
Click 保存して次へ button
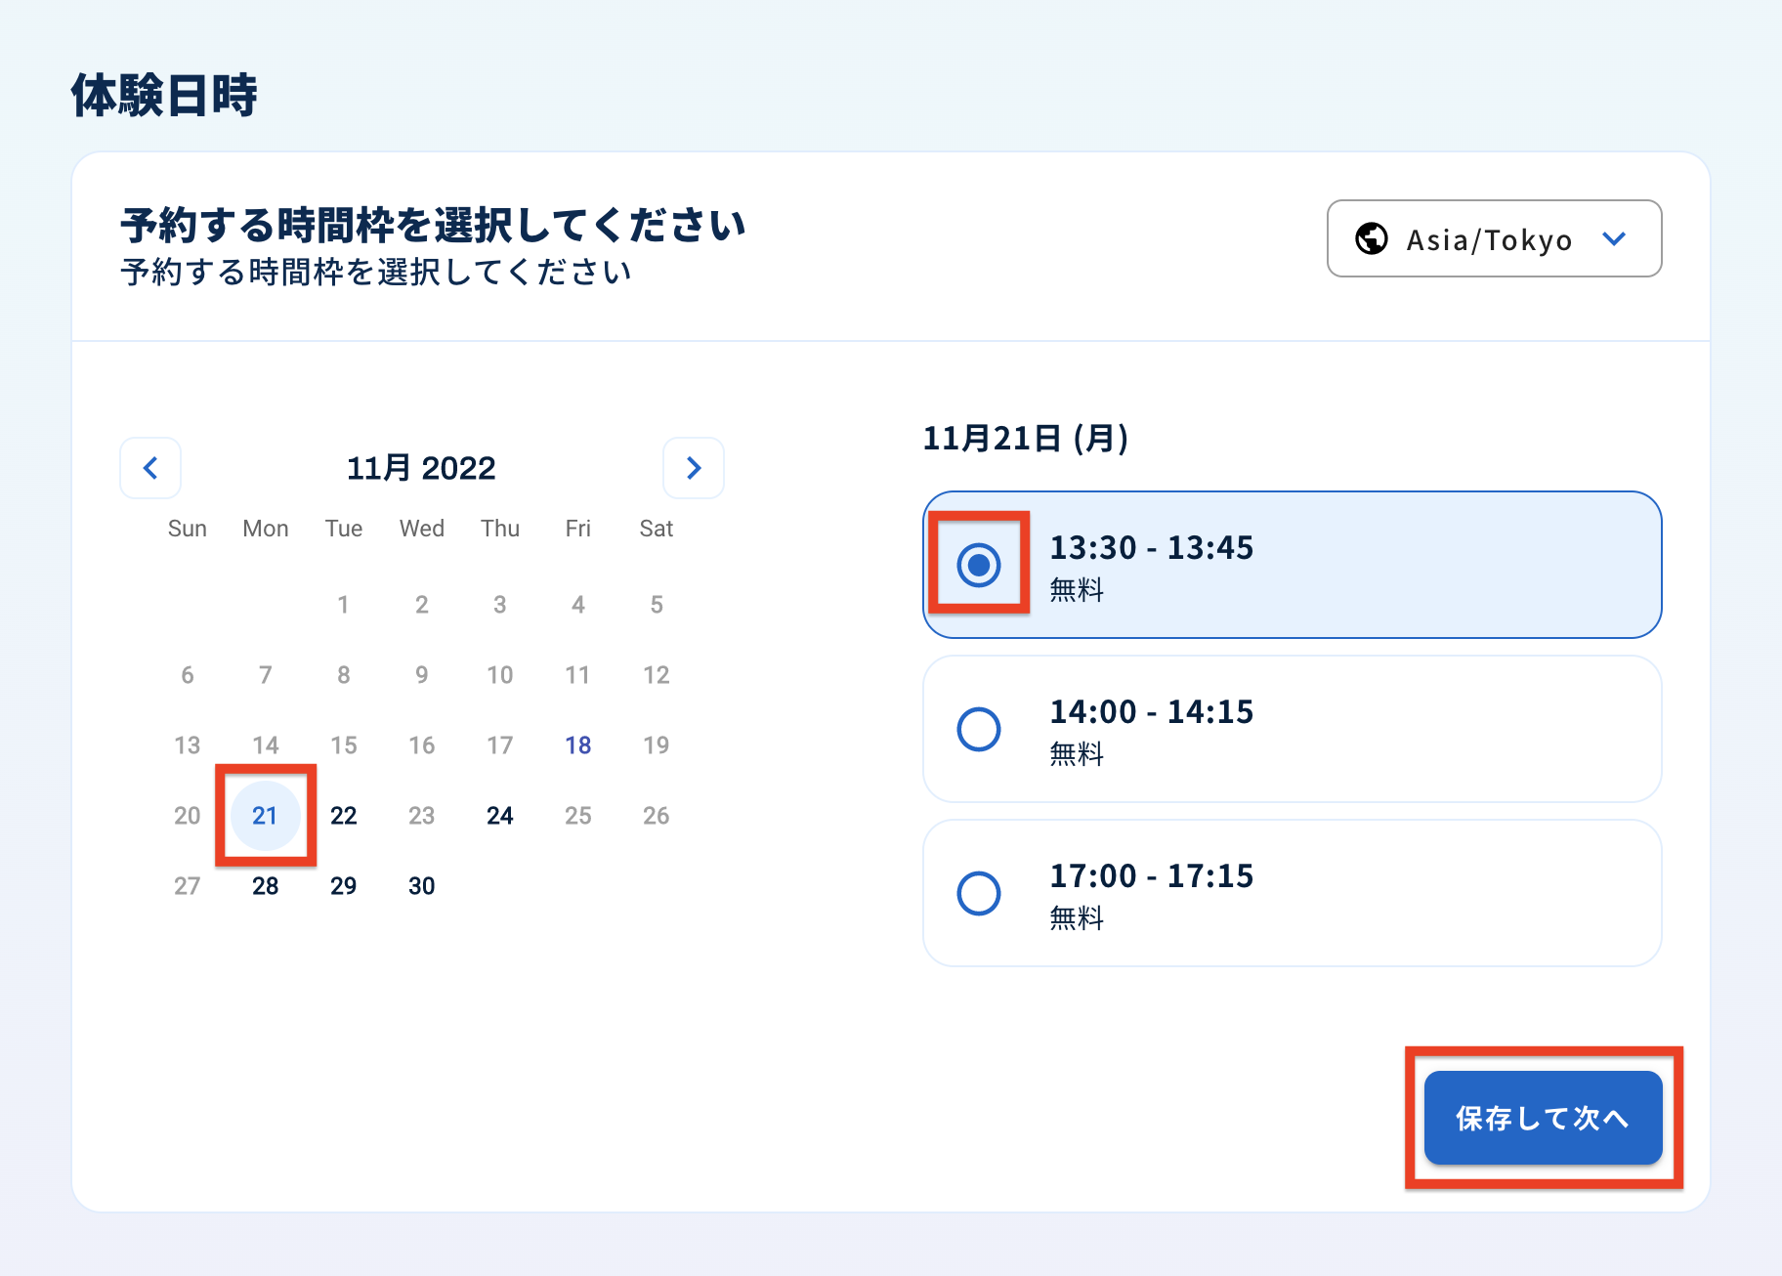click(1543, 1118)
